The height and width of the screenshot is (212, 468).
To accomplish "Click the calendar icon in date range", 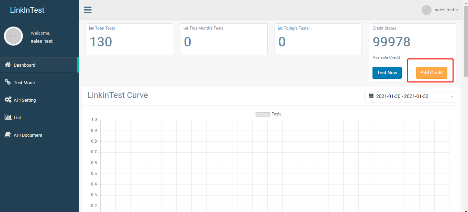I will pyautogui.click(x=371, y=96).
